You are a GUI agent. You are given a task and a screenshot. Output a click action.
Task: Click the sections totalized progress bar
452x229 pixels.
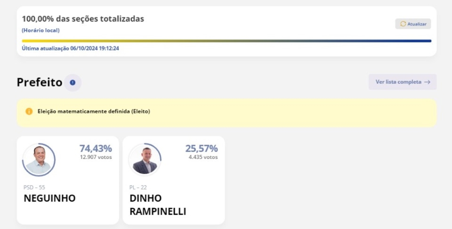(226, 41)
